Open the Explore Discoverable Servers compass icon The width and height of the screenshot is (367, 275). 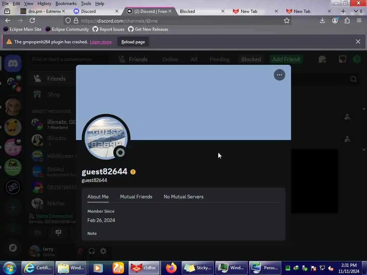tap(13, 248)
